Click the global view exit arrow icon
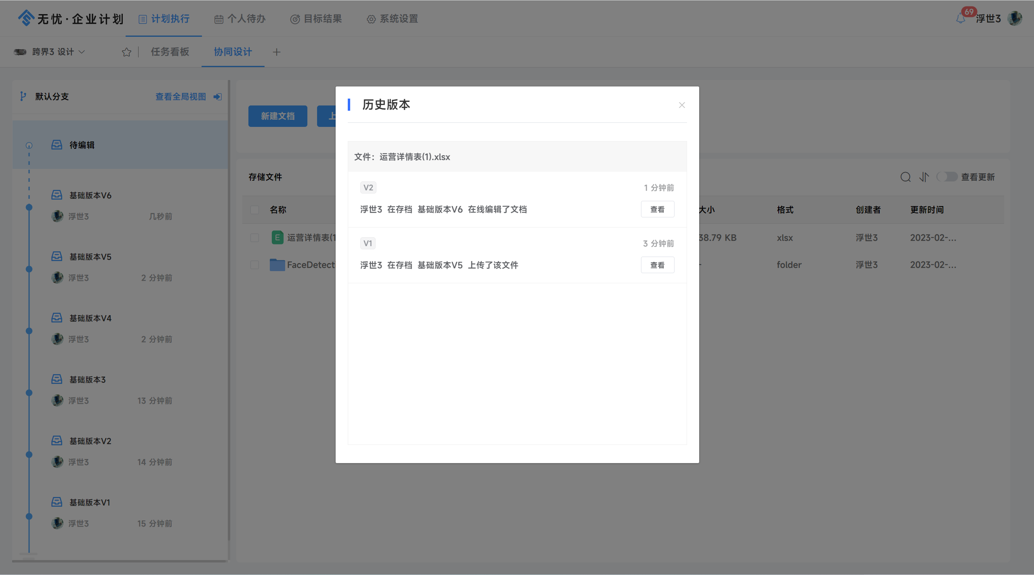The width and height of the screenshot is (1034, 575). tap(218, 97)
